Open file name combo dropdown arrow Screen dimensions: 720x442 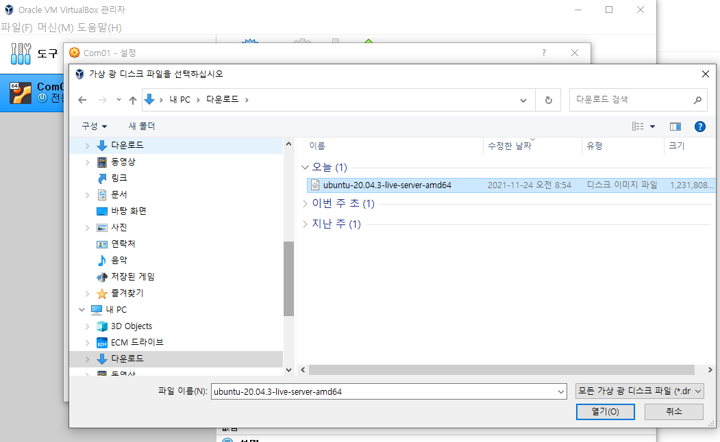(561, 391)
